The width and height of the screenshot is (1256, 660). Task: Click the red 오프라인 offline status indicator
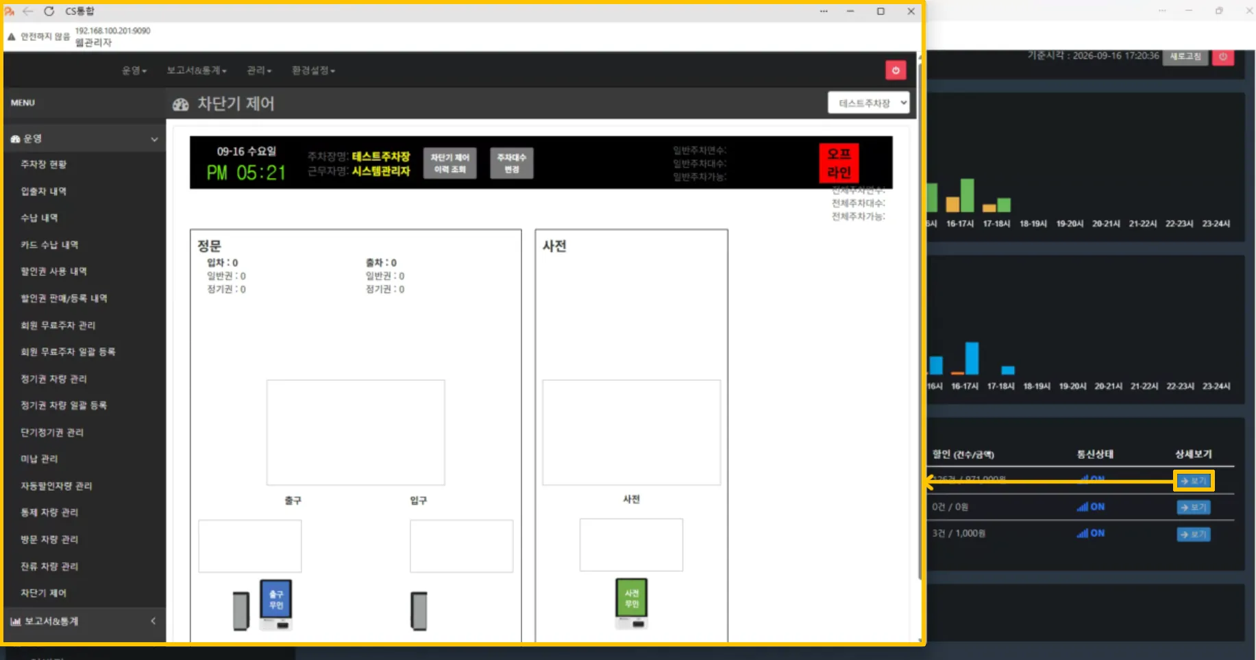tap(839, 163)
